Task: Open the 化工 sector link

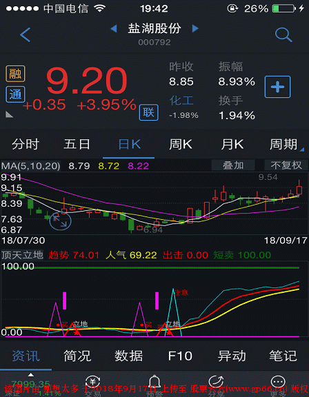Action: tap(181, 101)
